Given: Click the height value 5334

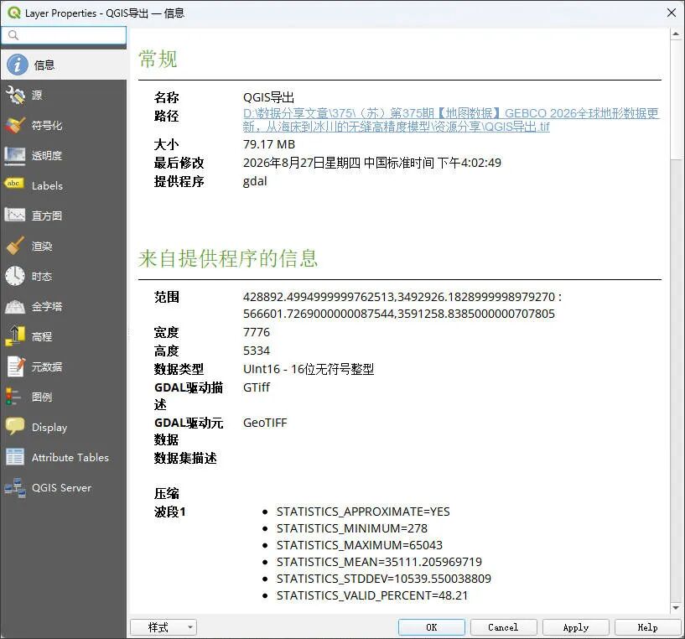Looking at the screenshot, I should tap(257, 351).
